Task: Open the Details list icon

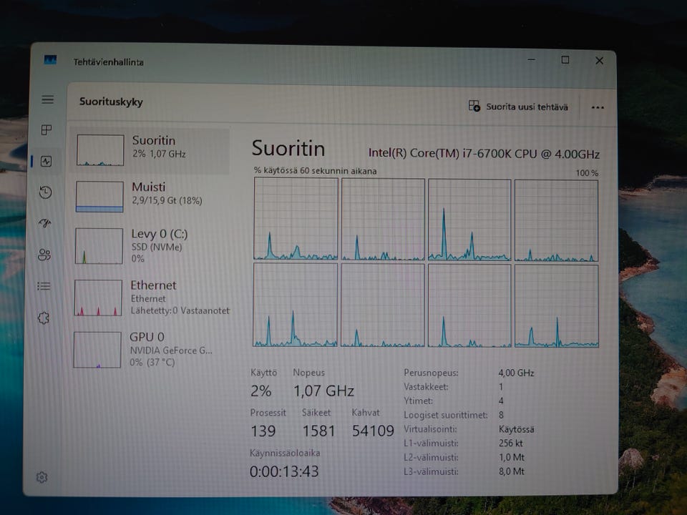Action: [44, 286]
